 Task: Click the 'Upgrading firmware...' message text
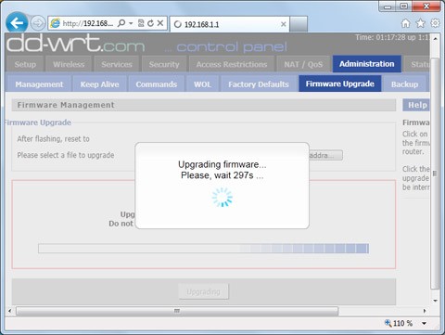(x=222, y=164)
